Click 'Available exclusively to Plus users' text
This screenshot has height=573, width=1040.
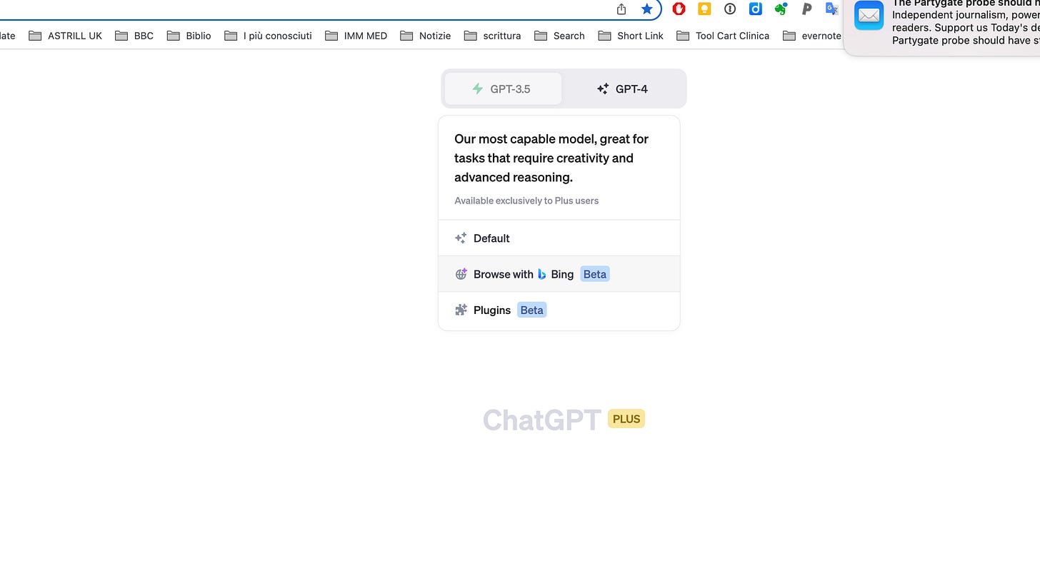(526, 201)
